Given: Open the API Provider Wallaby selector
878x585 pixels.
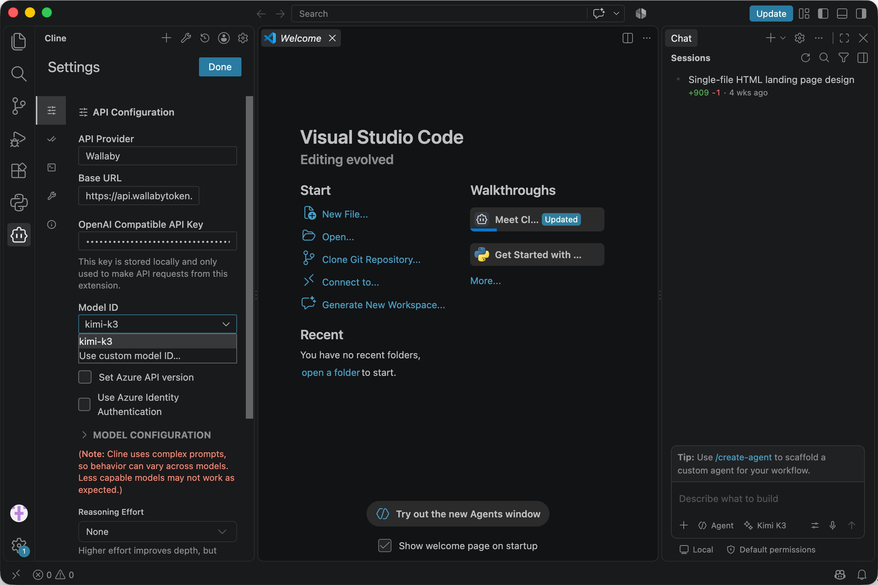Looking at the screenshot, I should pyautogui.click(x=158, y=156).
